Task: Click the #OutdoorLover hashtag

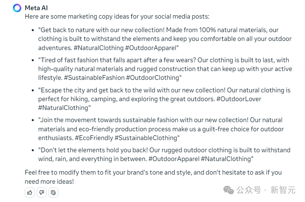Action: pyautogui.click(x=239, y=99)
